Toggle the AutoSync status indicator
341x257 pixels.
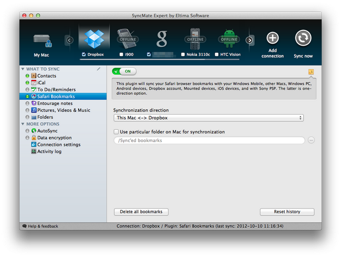(27, 131)
